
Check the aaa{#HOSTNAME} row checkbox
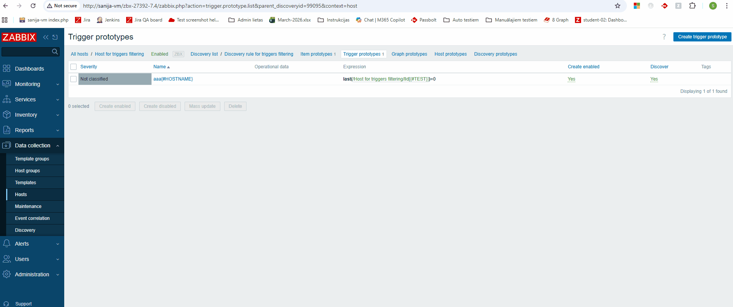click(x=73, y=79)
